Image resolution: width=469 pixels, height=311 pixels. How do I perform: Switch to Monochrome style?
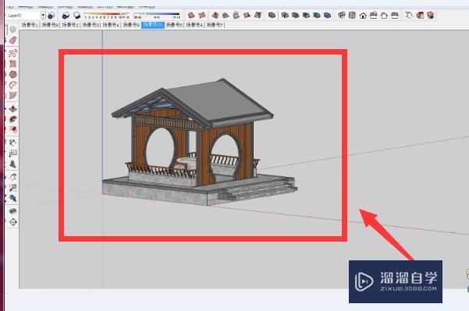pos(258,15)
